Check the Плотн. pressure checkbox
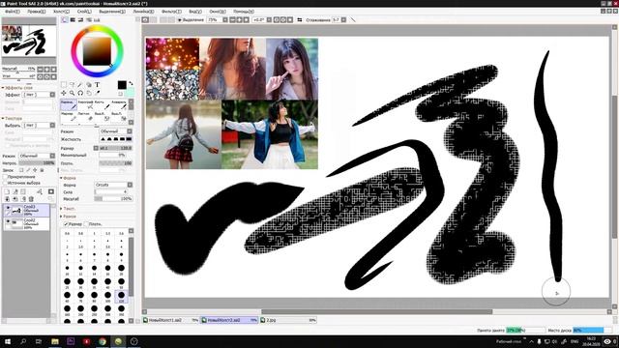Screen dimensions: 619x348 pyautogui.click(x=86, y=224)
